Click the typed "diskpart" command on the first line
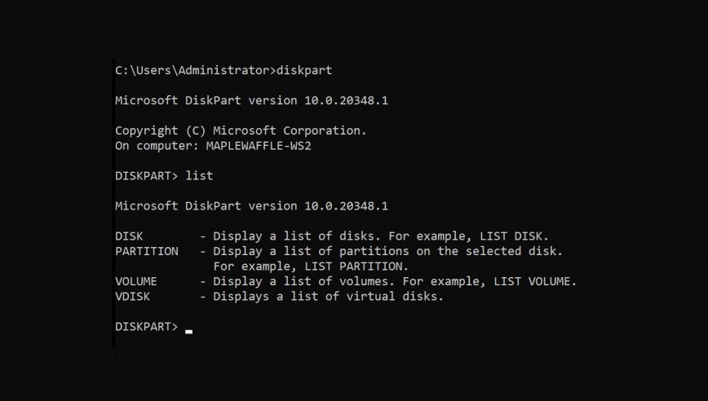 pos(305,71)
